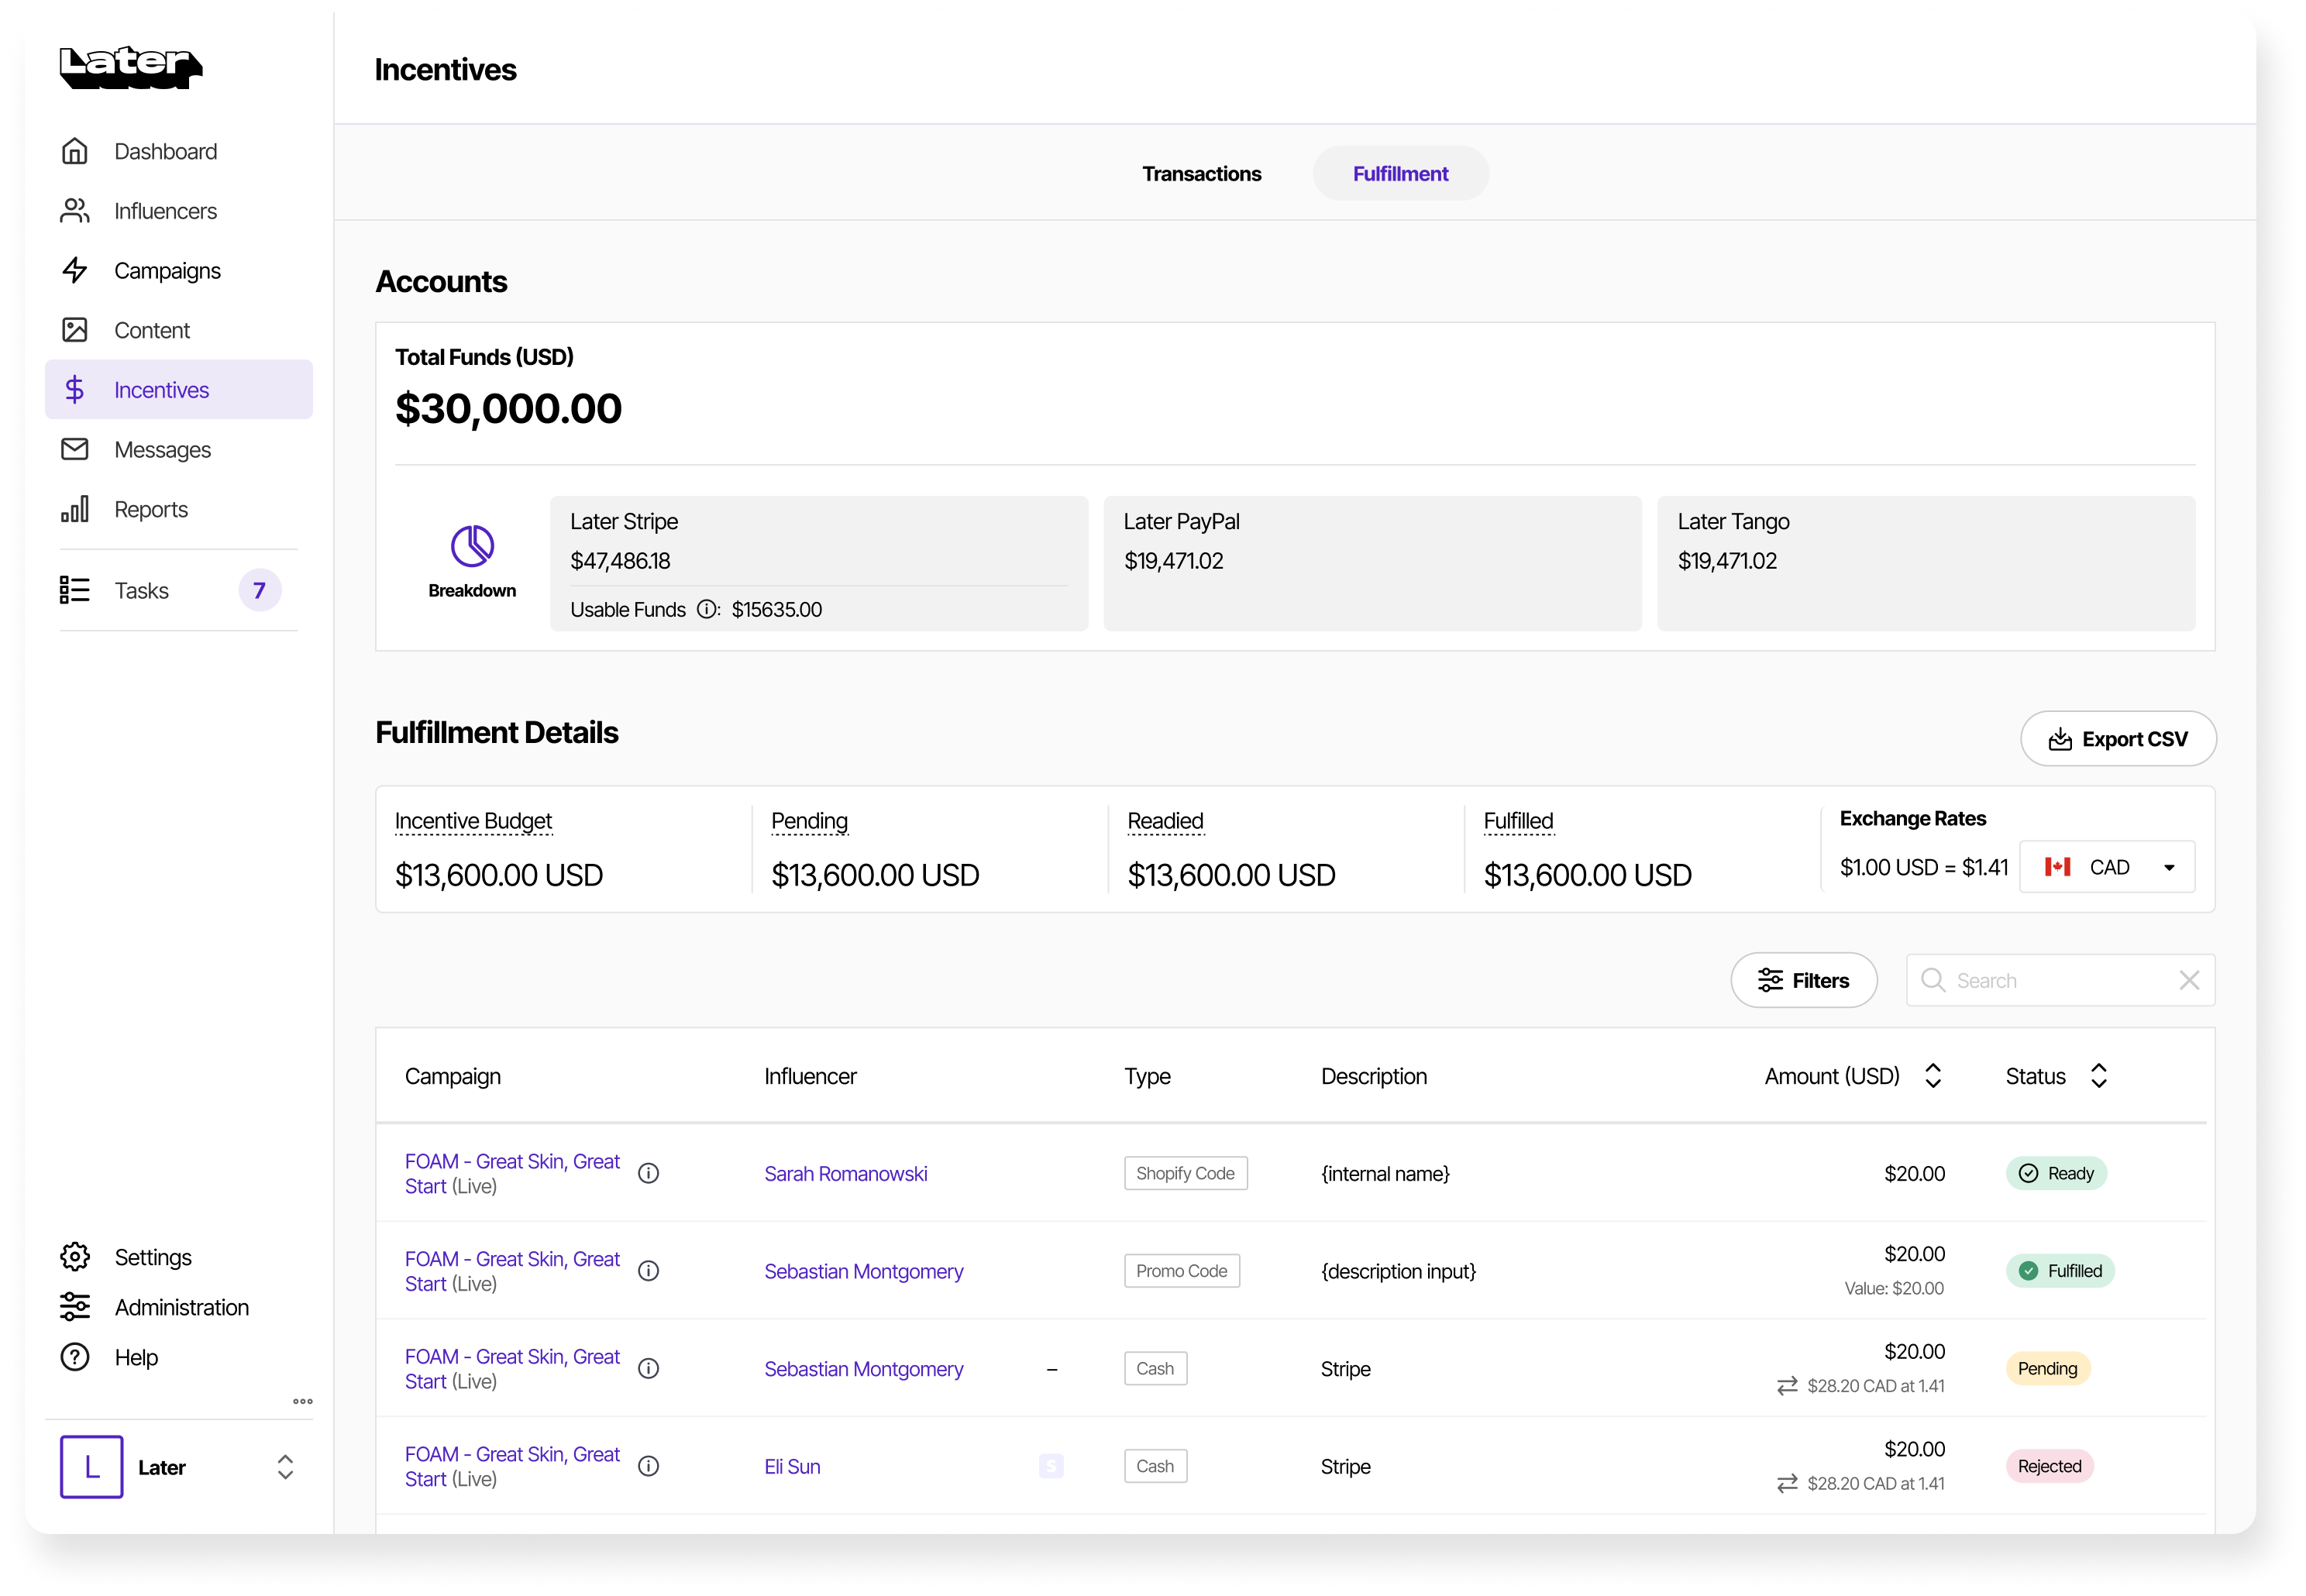Image resolution: width=2306 pixels, height=1596 pixels.
Task: Open the Filters options
Action: click(1804, 980)
